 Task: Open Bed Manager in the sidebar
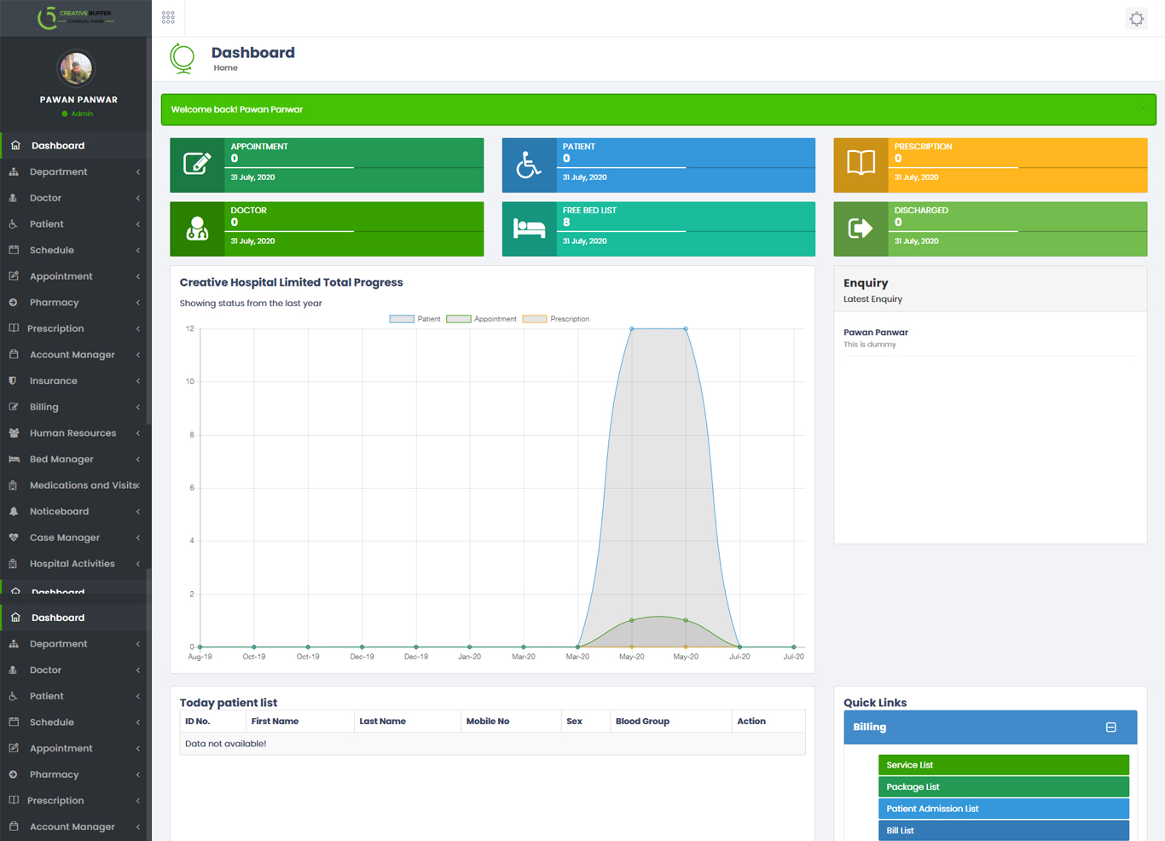tap(61, 460)
